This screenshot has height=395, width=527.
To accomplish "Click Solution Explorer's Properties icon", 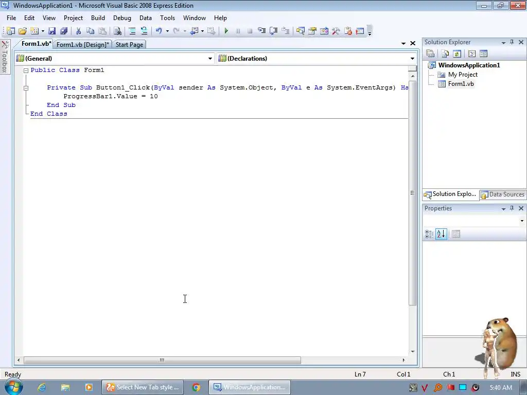I will [x=430, y=53].
